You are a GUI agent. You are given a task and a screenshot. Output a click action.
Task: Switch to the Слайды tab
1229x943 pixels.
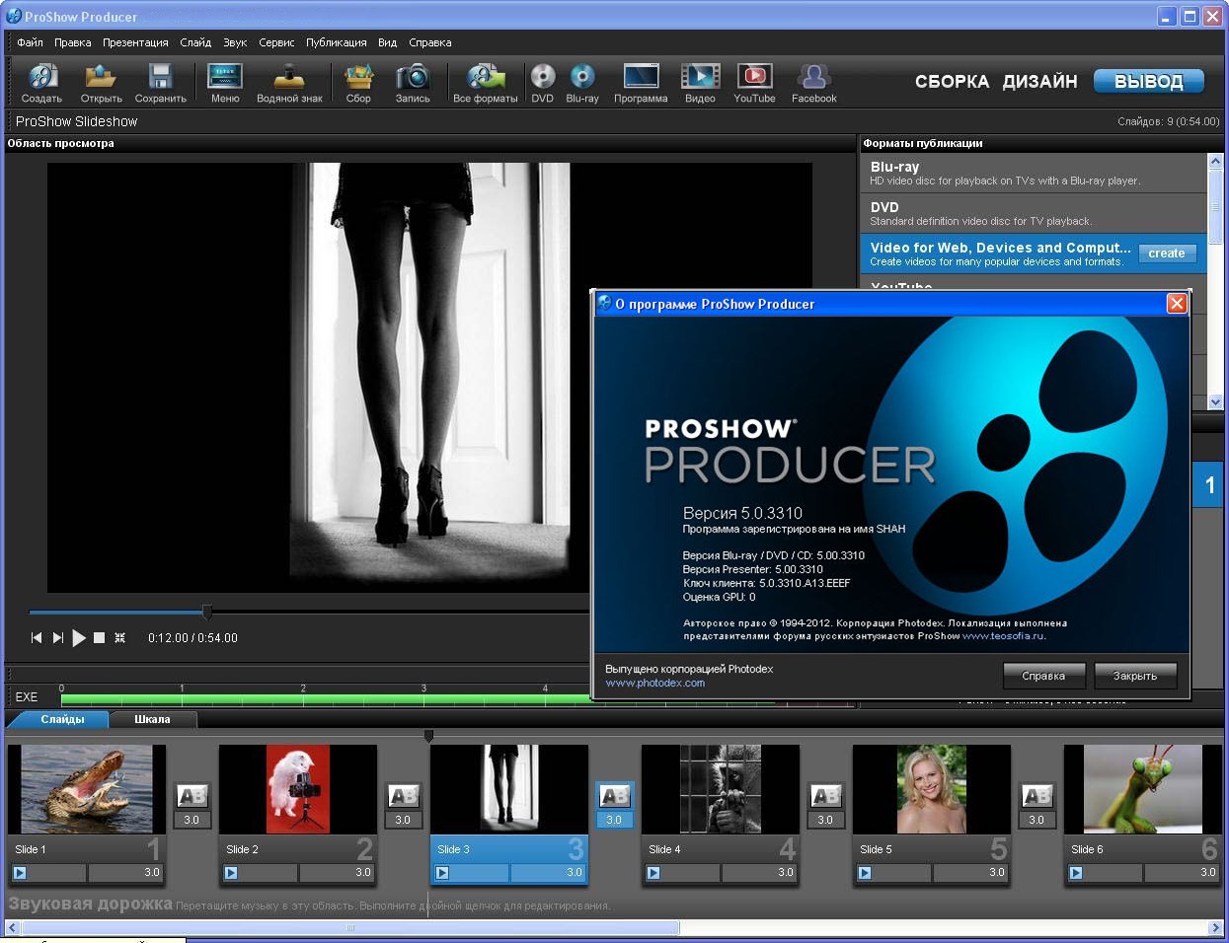click(62, 720)
